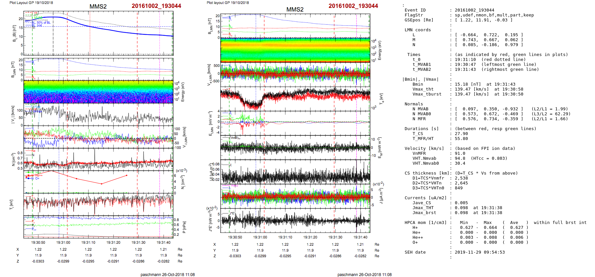Click the 19:31:40 time tick under right plot
This screenshot has height=277, width=595.
point(360,237)
